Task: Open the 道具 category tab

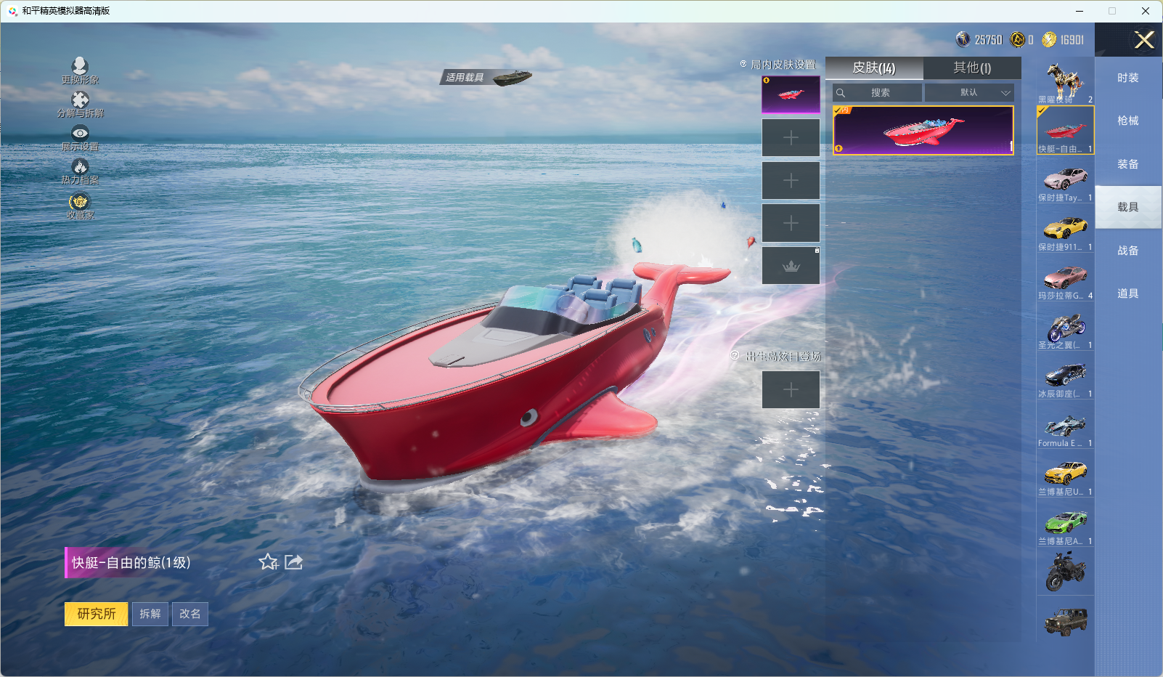Action: click(x=1128, y=293)
